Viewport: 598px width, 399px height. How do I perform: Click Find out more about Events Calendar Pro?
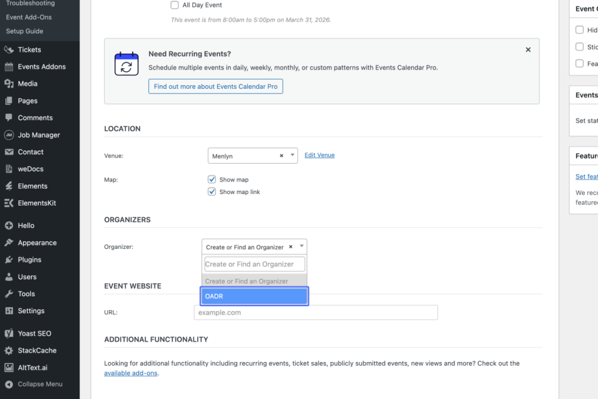pos(215,86)
